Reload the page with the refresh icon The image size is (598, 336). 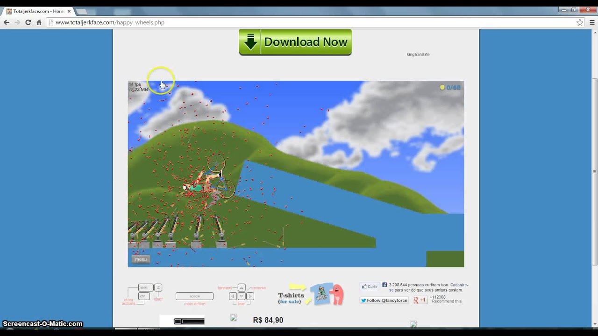(28, 22)
